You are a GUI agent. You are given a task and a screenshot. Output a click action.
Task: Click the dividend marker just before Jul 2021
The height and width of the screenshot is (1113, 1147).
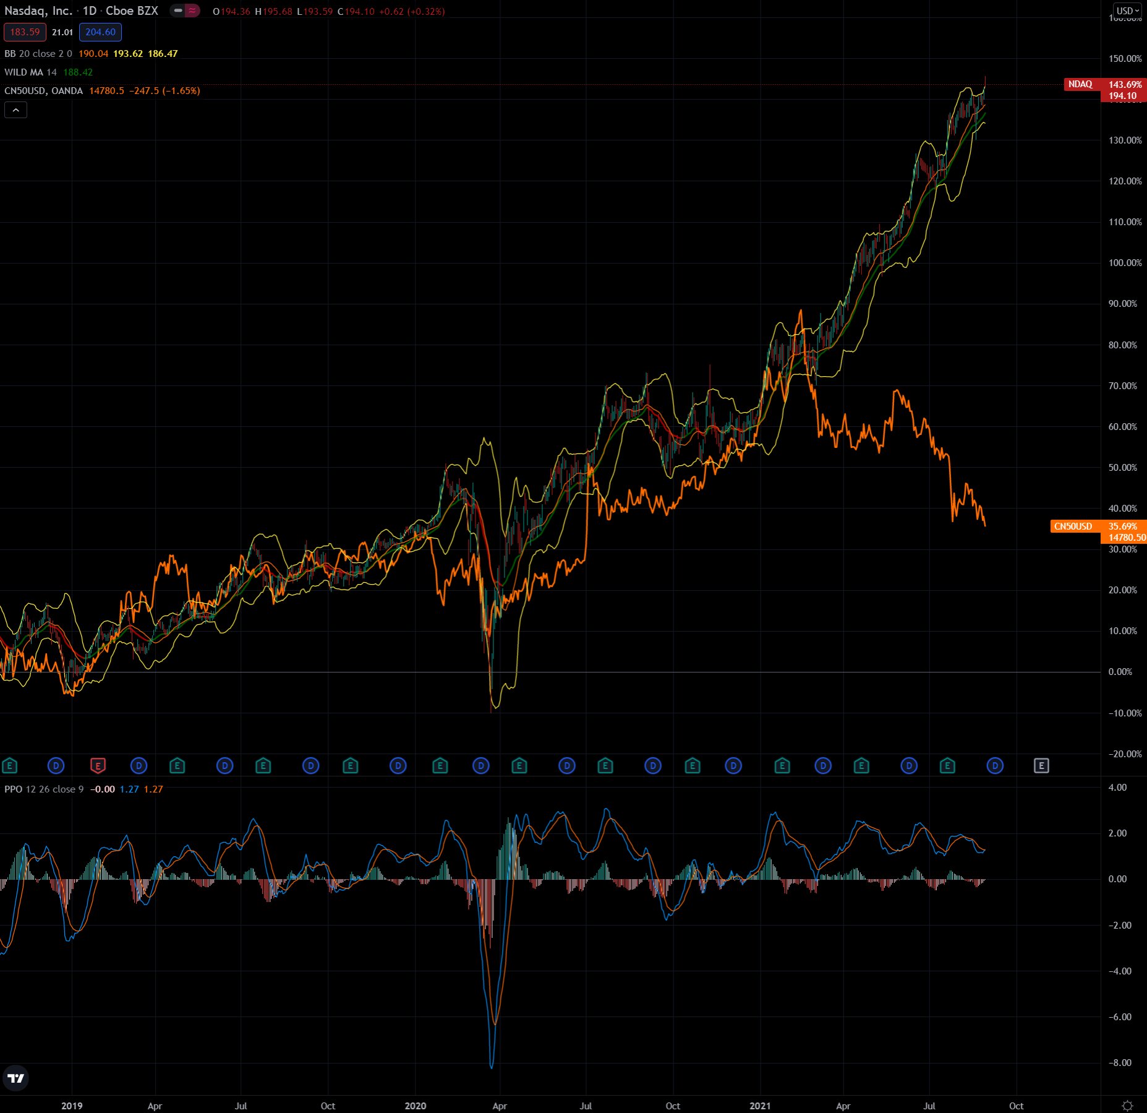909,766
